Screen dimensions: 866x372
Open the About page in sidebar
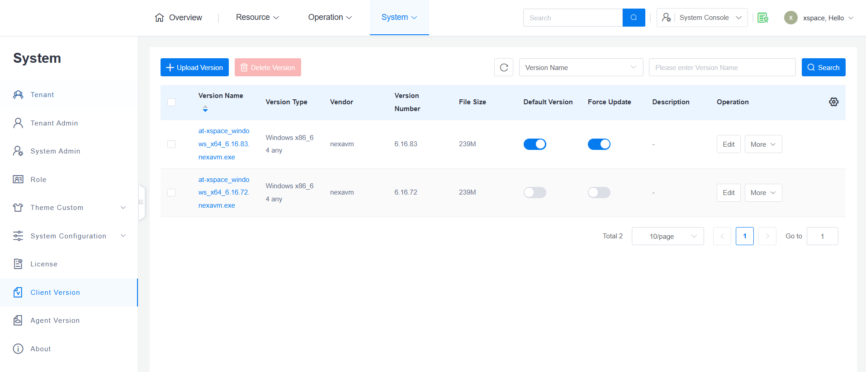[40, 349]
